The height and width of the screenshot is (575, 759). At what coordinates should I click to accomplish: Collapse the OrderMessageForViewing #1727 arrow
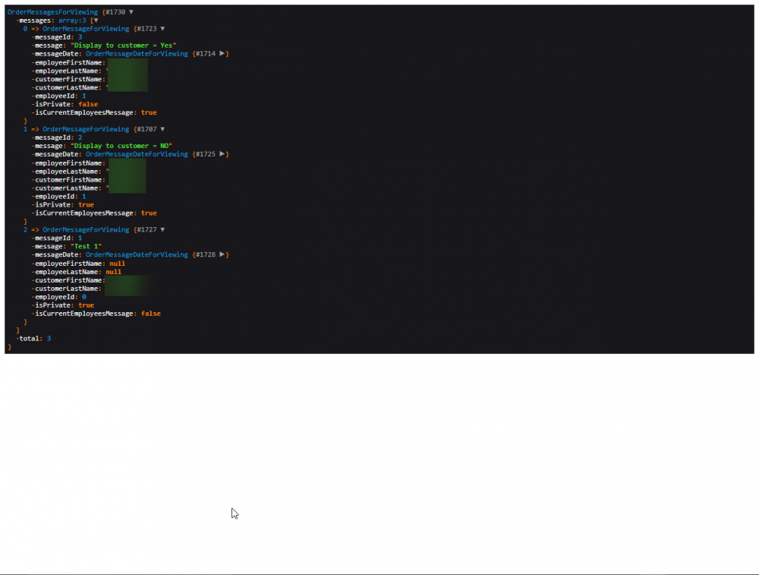point(162,229)
